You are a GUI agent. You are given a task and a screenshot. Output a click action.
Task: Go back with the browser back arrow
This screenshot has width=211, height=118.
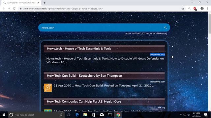tap(4, 9)
